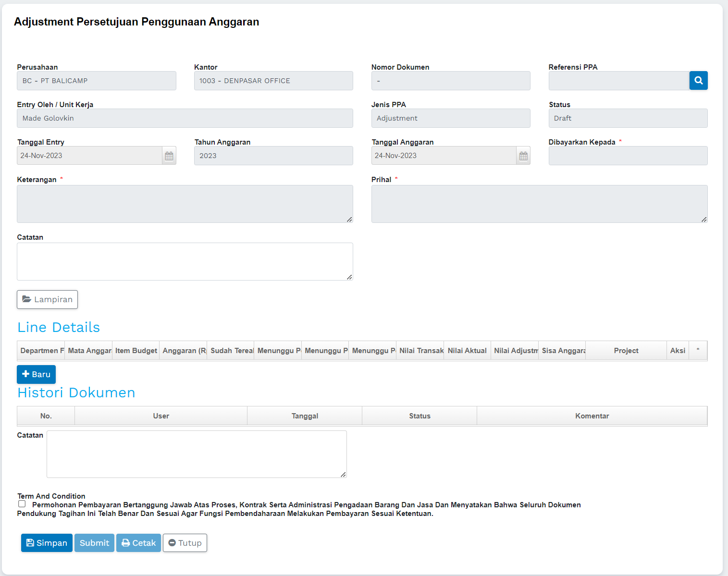Tick the Term And Condition checkbox
The height and width of the screenshot is (576, 728).
point(22,504)
